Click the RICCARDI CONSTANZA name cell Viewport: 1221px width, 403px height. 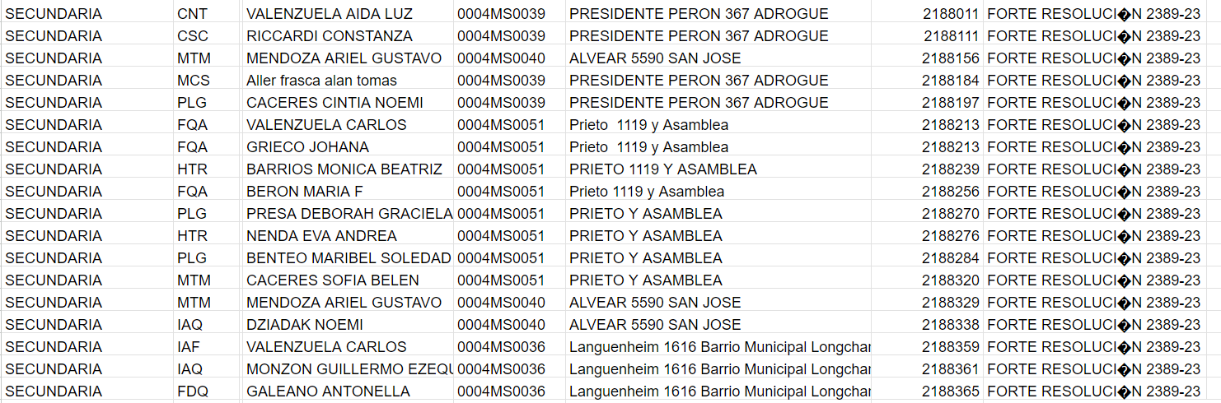(330, 36)
